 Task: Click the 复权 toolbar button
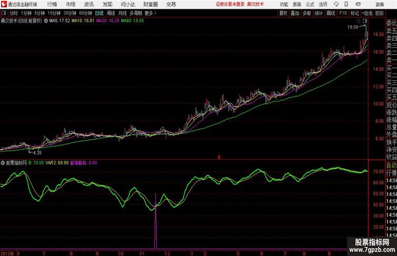coord(284,13)
